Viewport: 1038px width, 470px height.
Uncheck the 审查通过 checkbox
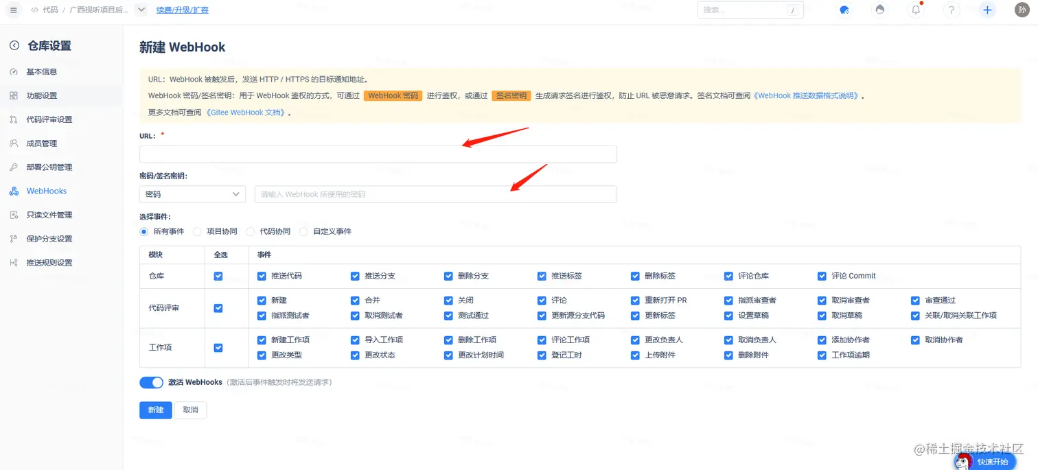(915, 301)
